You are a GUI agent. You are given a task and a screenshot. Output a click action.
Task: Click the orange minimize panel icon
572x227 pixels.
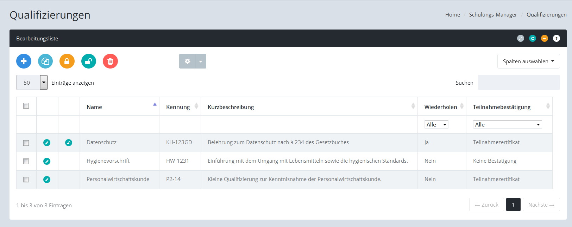[x=545, y=38]
